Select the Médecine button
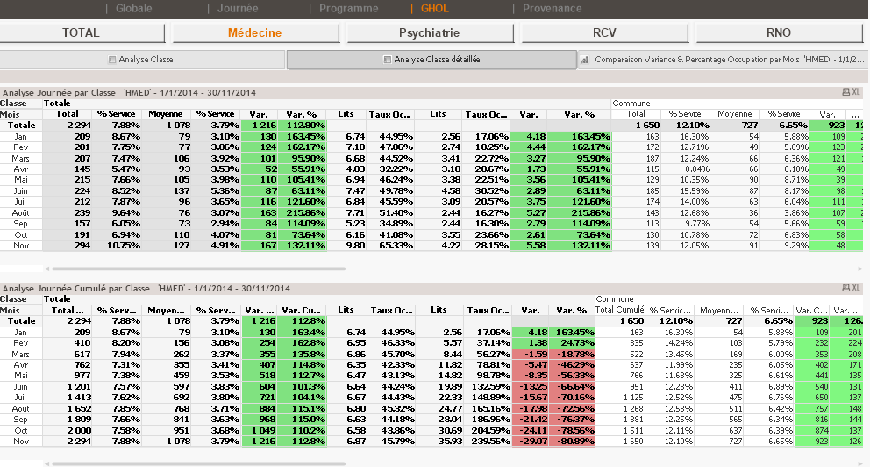The image size is (870, 467). coord(255,32)
